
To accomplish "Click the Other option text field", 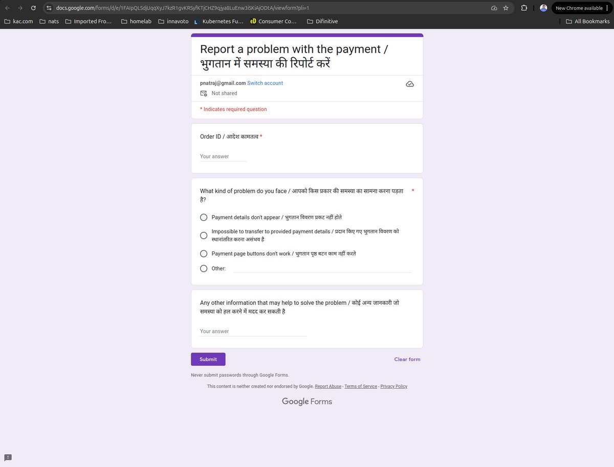I will pyautogui.click(x=322, y=268).
